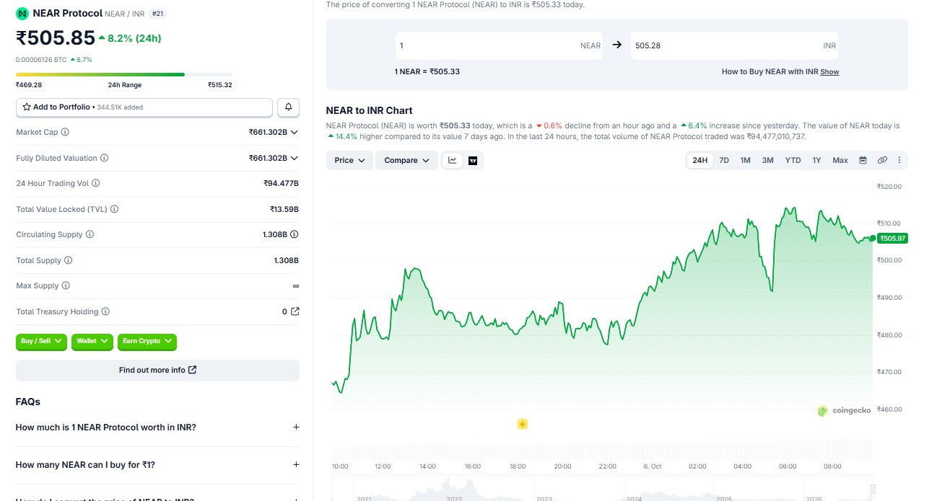Expand FAQ How much is 1 NEAR worth
Viewport: 937px width, 501px height.
click(157, 427)
